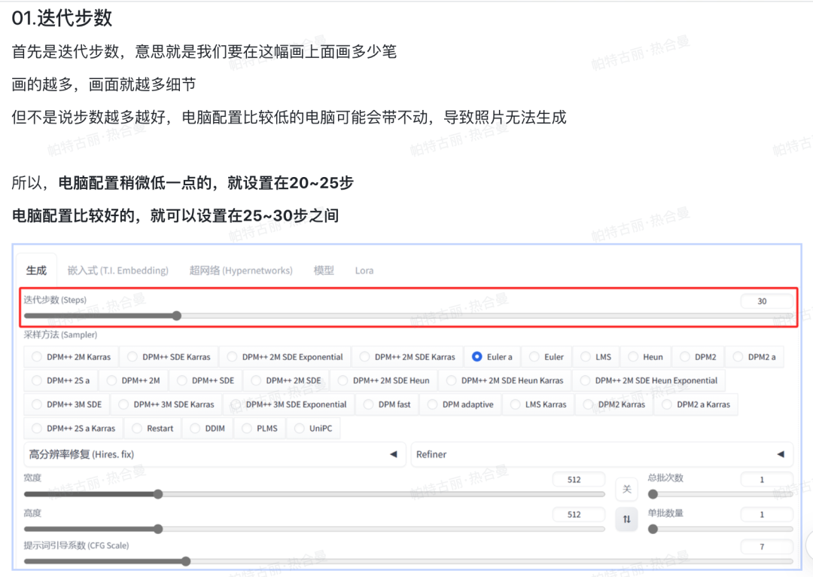Click the 单批数量 value field
The height and width of the screenshot is (577, 813).
[767, 514]
